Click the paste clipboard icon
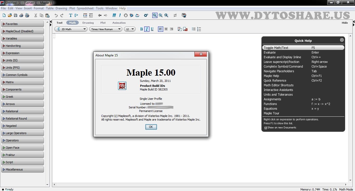Viewport: 355px width, 191px height. click(x=47, y=15)
